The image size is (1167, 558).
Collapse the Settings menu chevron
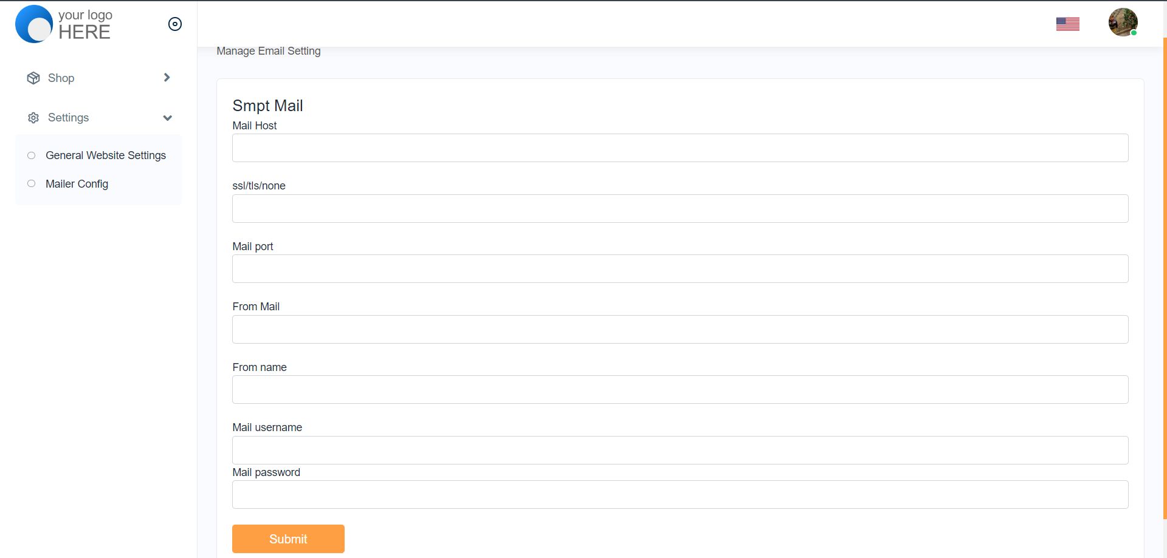[x=167, y=118]
